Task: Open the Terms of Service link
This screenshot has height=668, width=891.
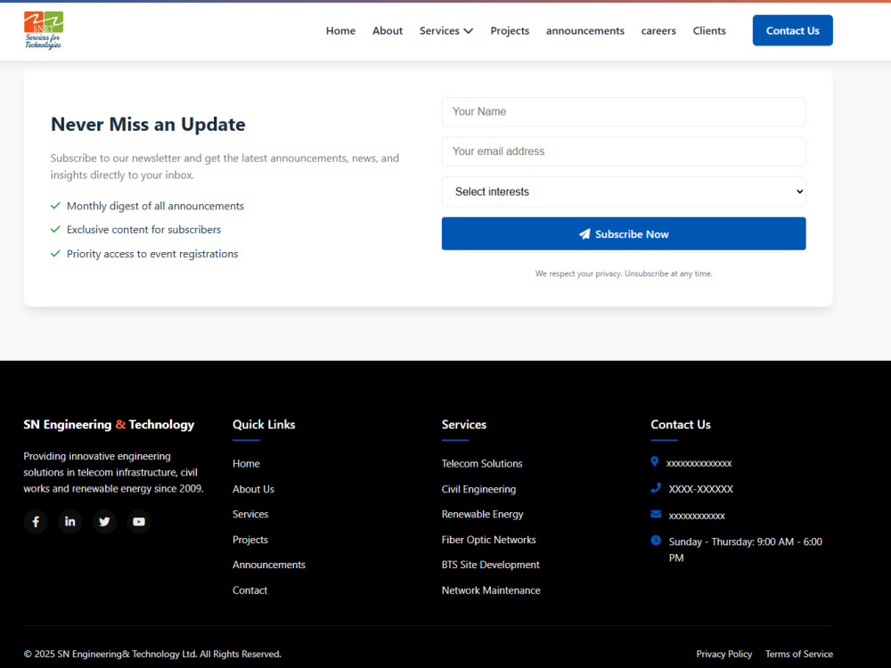Action: pyautogui.click(x=799, y=654)
